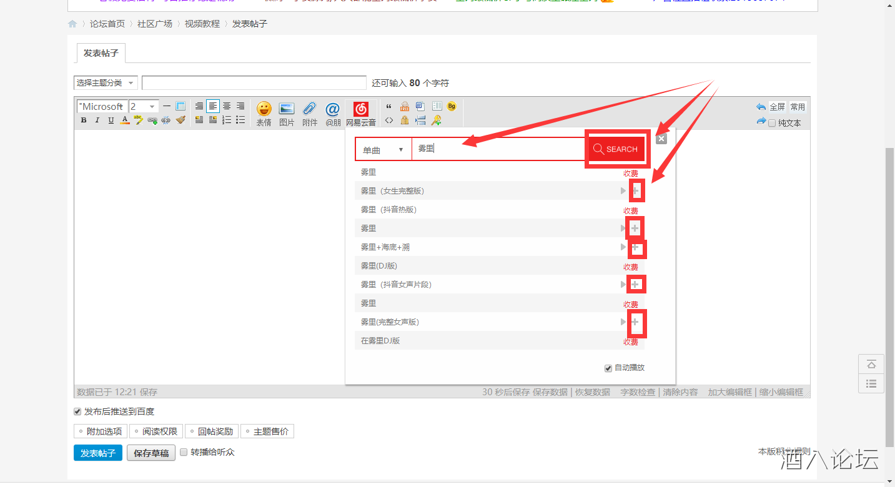The height and width of the screenshot is (487, 895).
Task: Click the blockquote quotation mark icon
Action: click(x=389, y=106)
